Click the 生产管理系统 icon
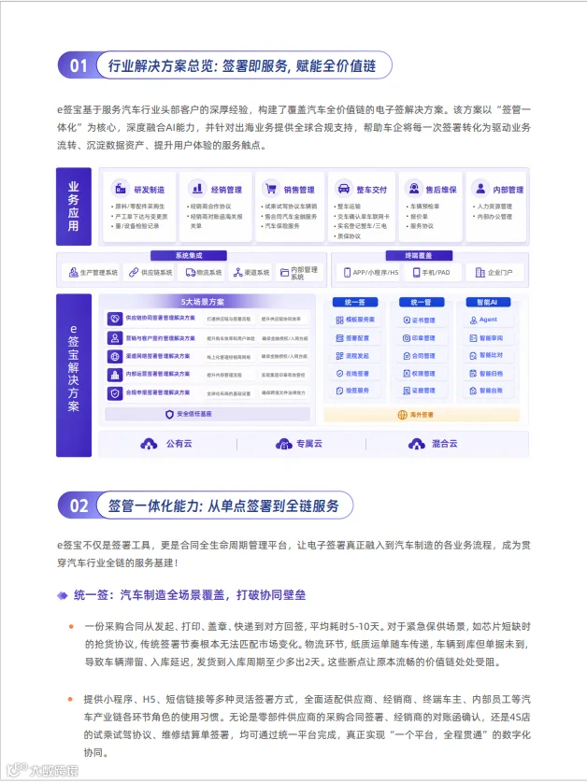Screen dimensions: 587x783 click(74, 272)
